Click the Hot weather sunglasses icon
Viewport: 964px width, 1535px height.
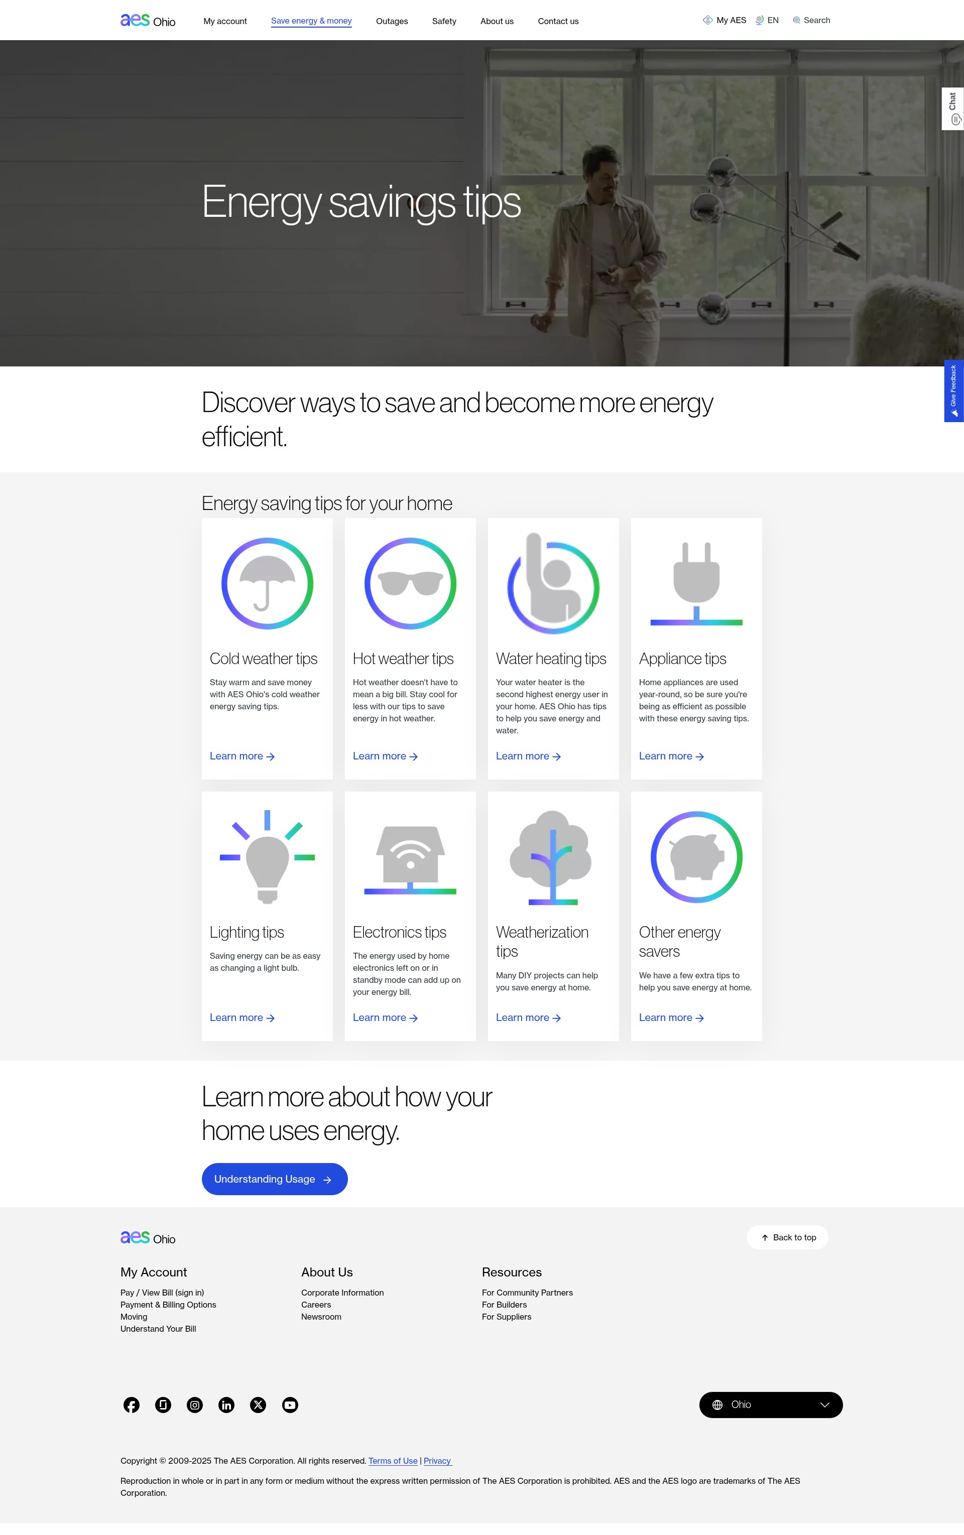(x=411, y=583)
